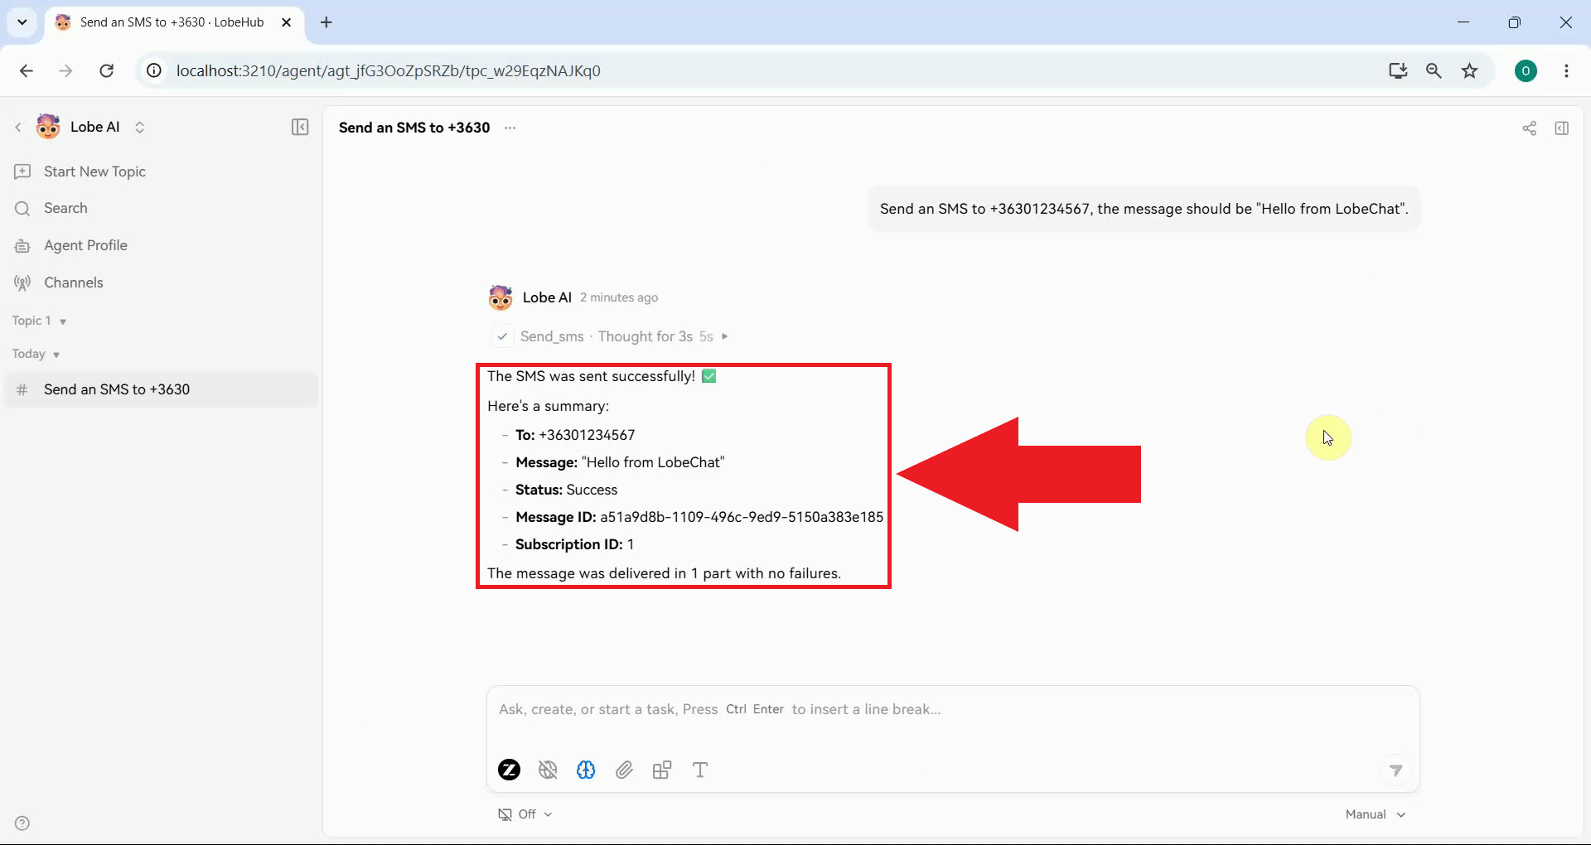Image resolution: width=1591 pixels, height=845 pixels.
Task: Click the 'Status: Success' line
Action: click(x=567, y=490)
